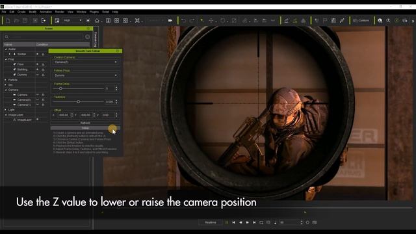Toggle lock on the Floor row
Viewport: 416px width, 234px height.
tap(44, 64)
